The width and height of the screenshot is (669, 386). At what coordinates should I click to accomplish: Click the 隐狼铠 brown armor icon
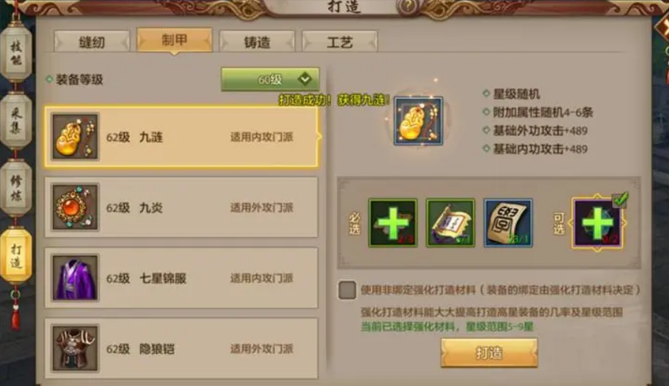coord(75,348)
